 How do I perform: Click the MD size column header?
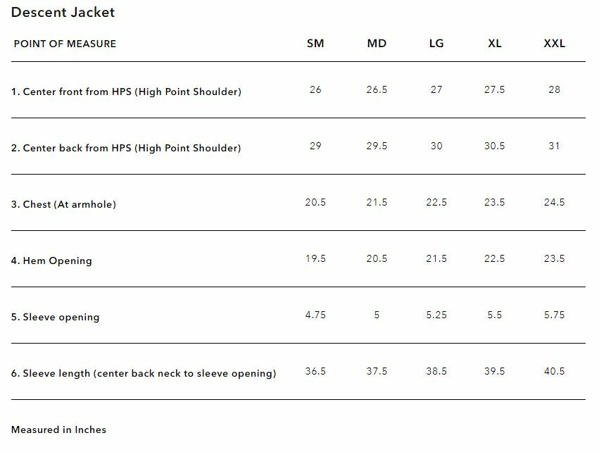coord(377,44)
